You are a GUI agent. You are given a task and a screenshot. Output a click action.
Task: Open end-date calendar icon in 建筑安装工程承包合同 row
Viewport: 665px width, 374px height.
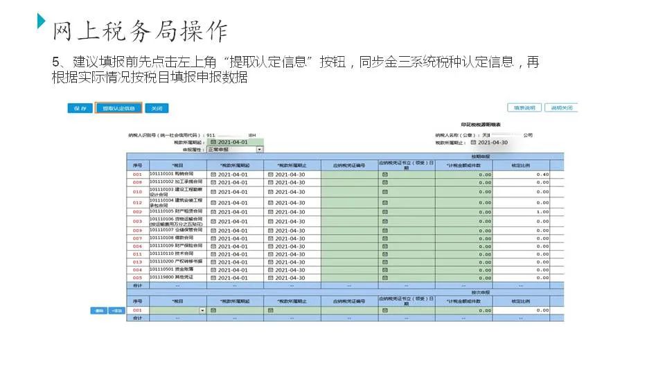[x=271, y=203]
